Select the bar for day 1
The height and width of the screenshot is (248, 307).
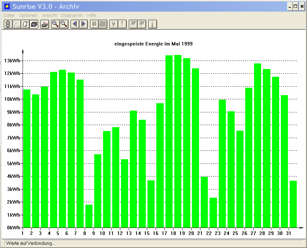[27, 159]
